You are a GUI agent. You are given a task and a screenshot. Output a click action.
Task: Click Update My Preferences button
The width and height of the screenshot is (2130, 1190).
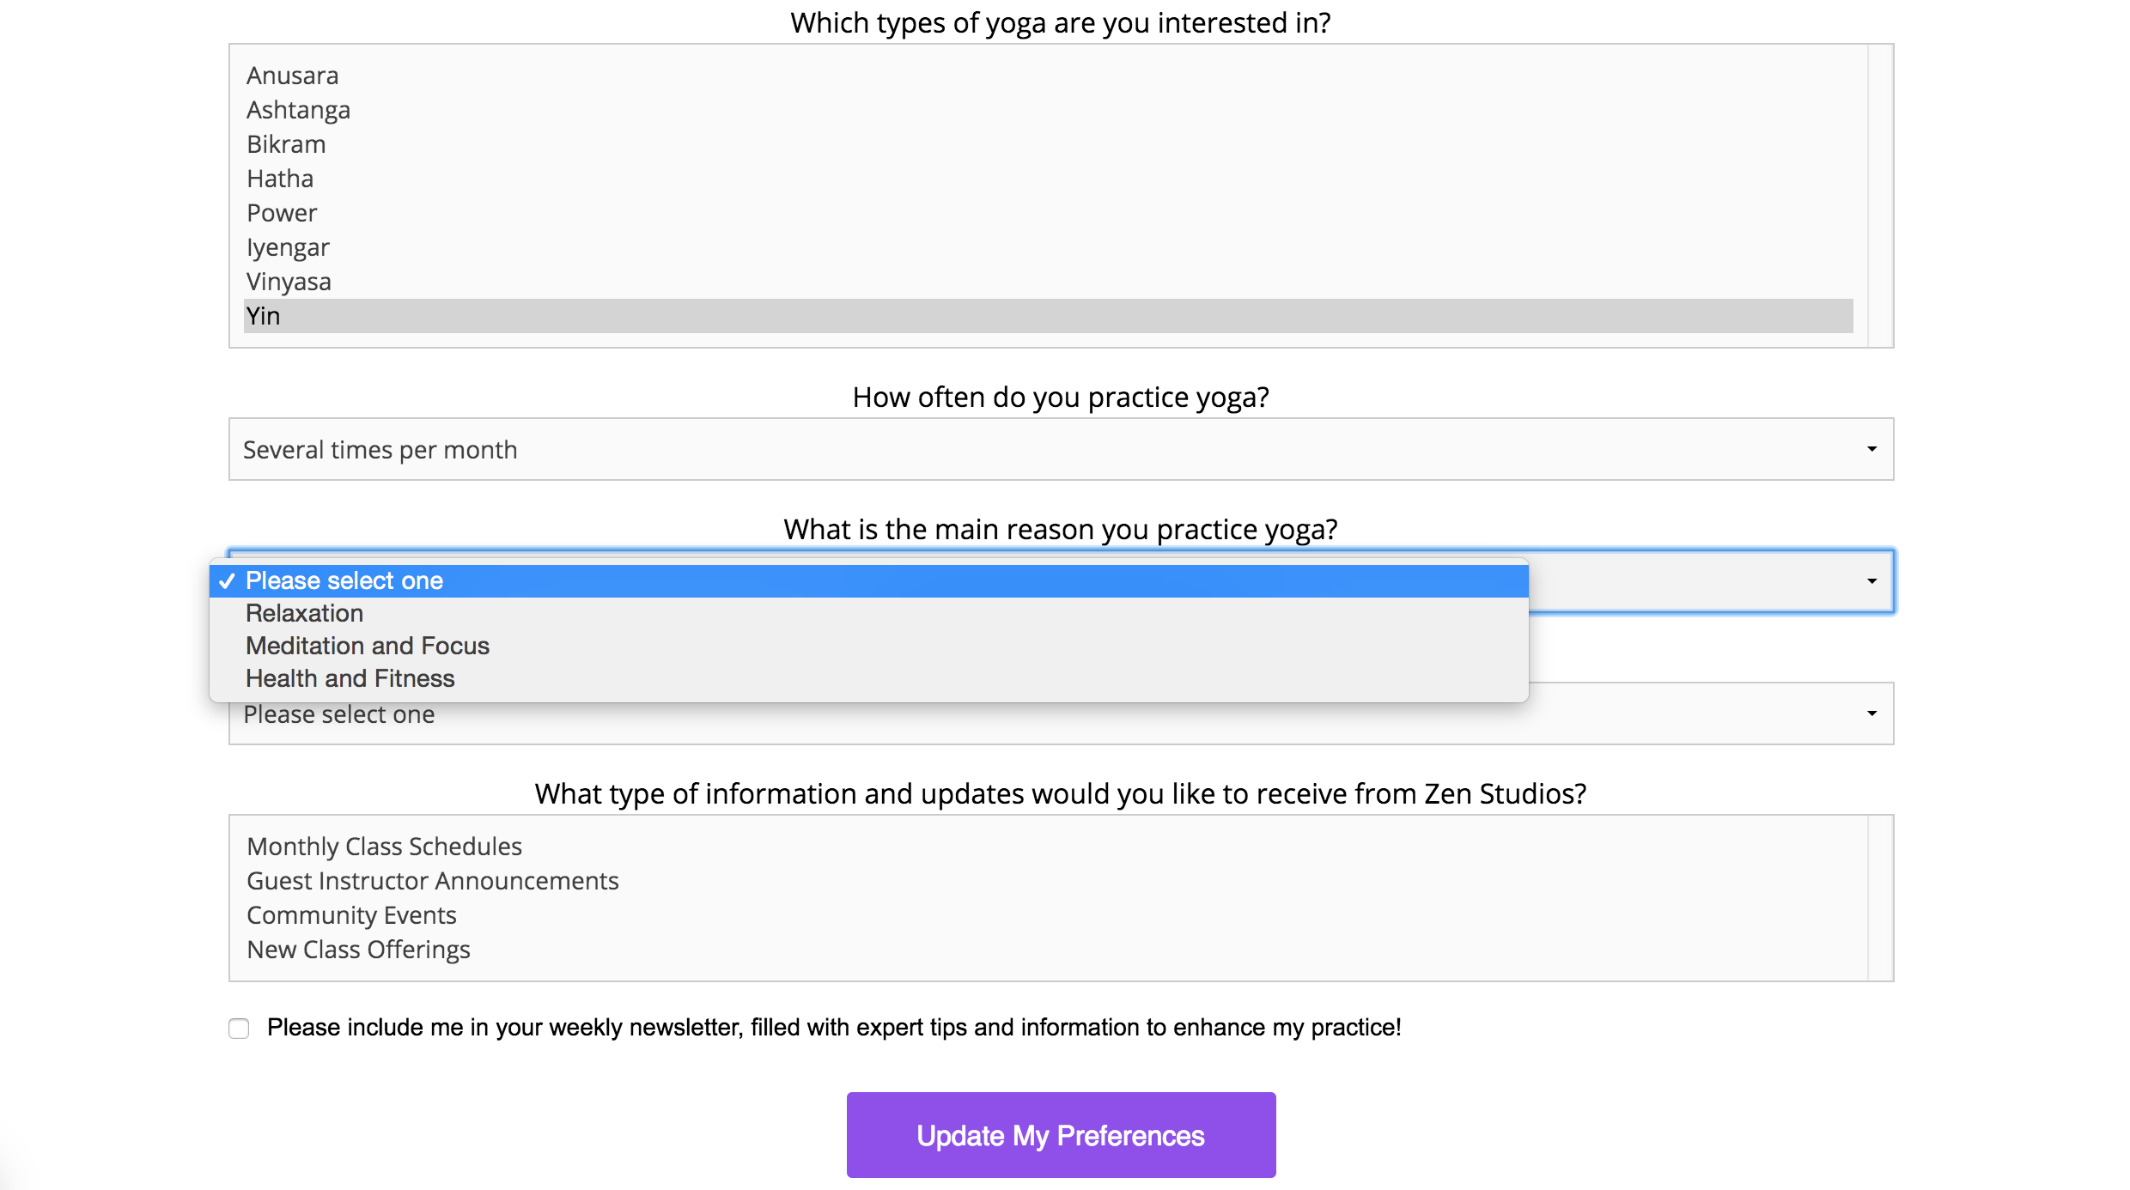[x=1061, y=1135]
